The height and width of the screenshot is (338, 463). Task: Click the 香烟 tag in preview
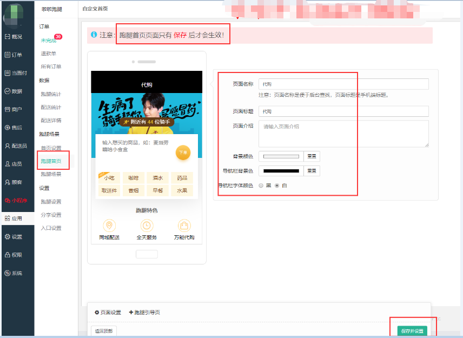coord(134,191)
